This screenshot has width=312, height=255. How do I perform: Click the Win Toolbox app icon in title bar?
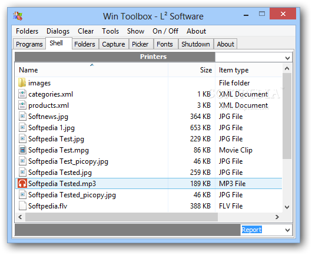(x=18, y=16)
